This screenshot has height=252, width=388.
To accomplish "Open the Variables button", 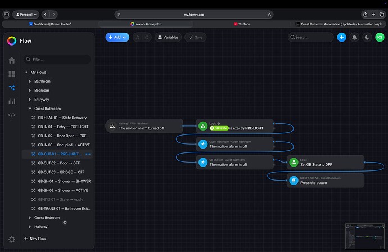I will [x=168, y=37].
